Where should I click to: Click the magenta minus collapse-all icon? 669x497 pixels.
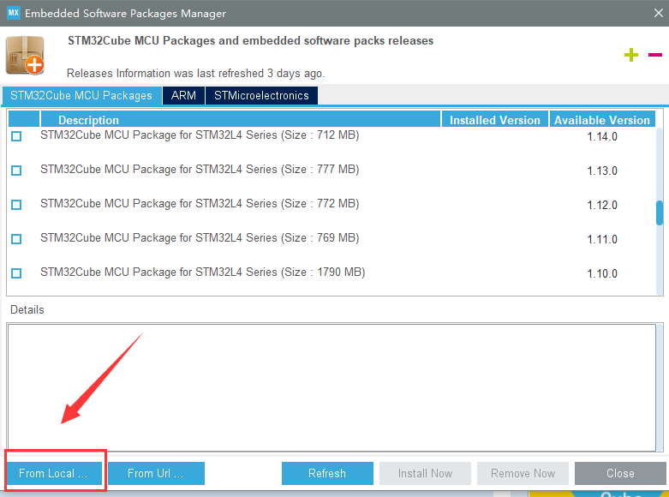(655, 55)
